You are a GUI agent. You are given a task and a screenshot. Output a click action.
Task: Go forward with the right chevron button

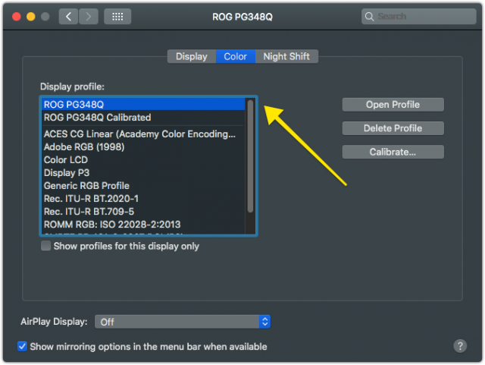point(89,17)
